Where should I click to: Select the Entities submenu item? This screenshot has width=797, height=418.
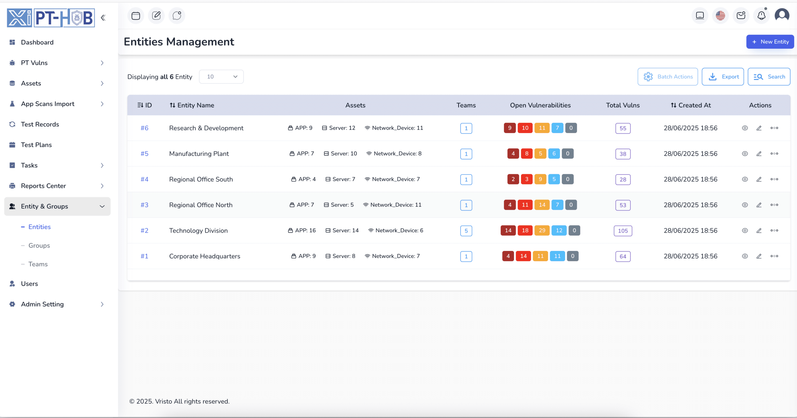[40, 227]
